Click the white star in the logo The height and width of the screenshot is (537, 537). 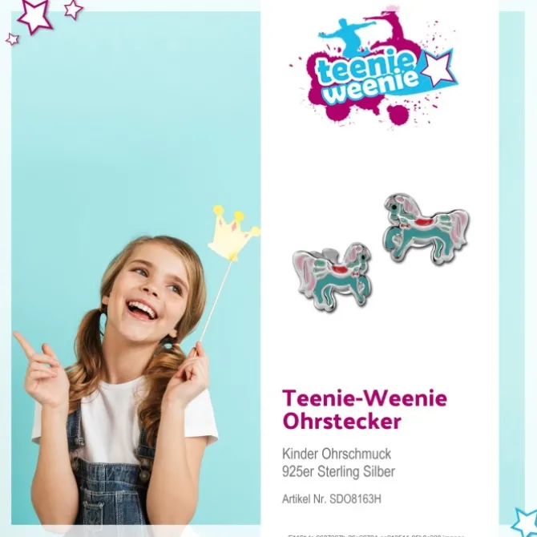click(438, 68)
